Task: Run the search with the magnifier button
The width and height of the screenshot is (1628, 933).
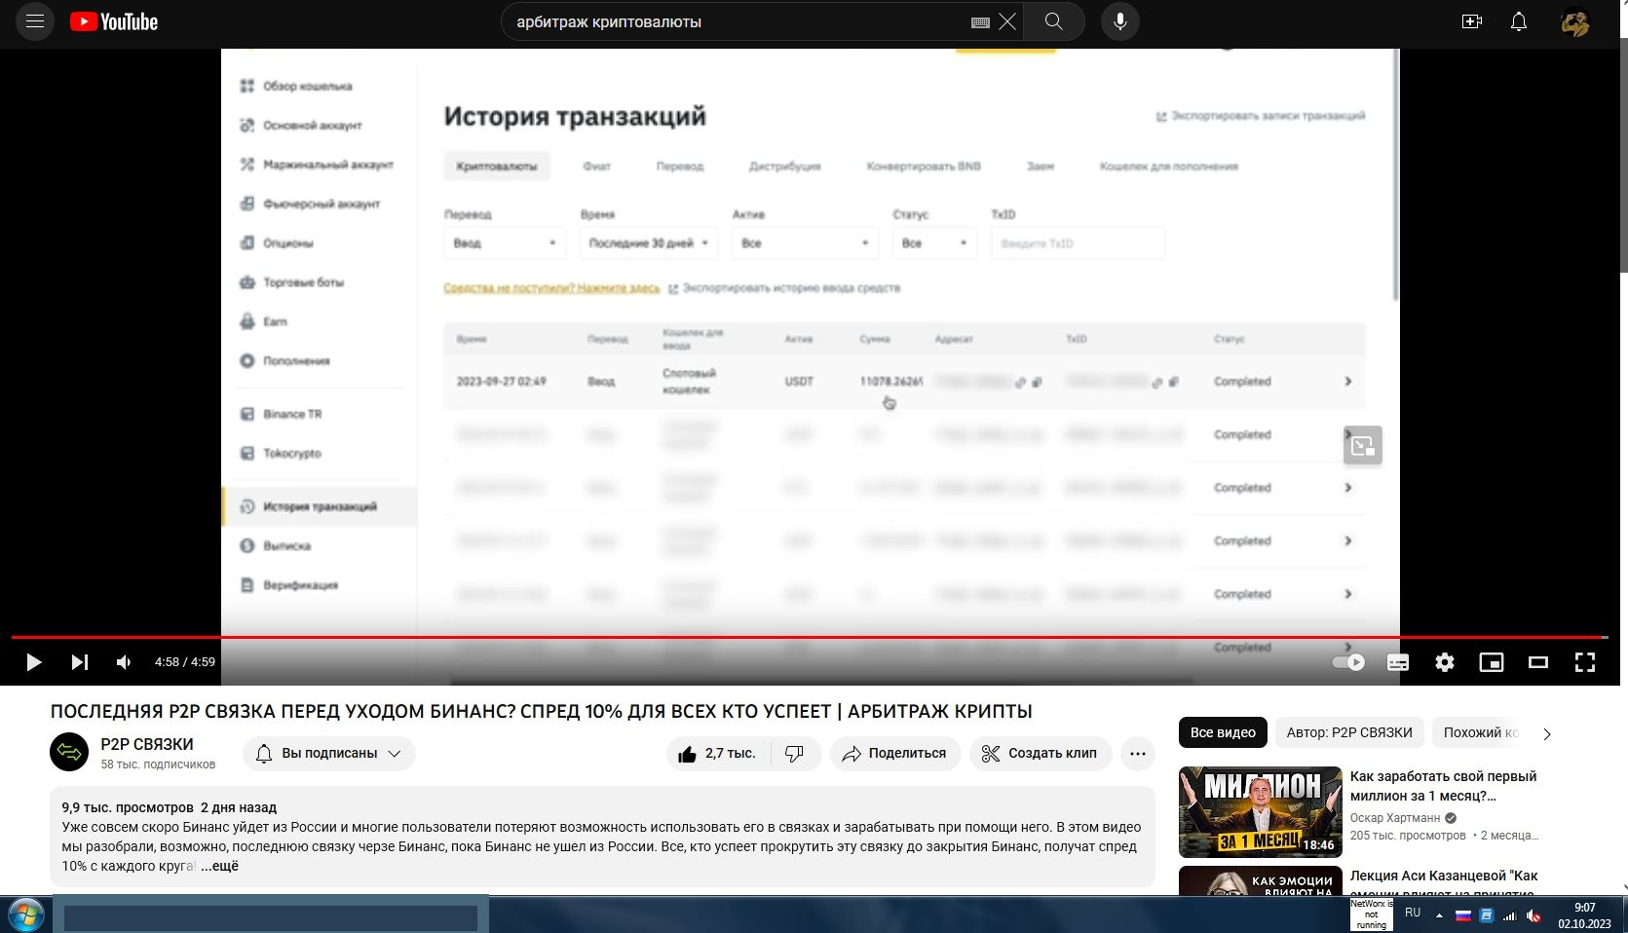Action: [x=1053, y=21]
